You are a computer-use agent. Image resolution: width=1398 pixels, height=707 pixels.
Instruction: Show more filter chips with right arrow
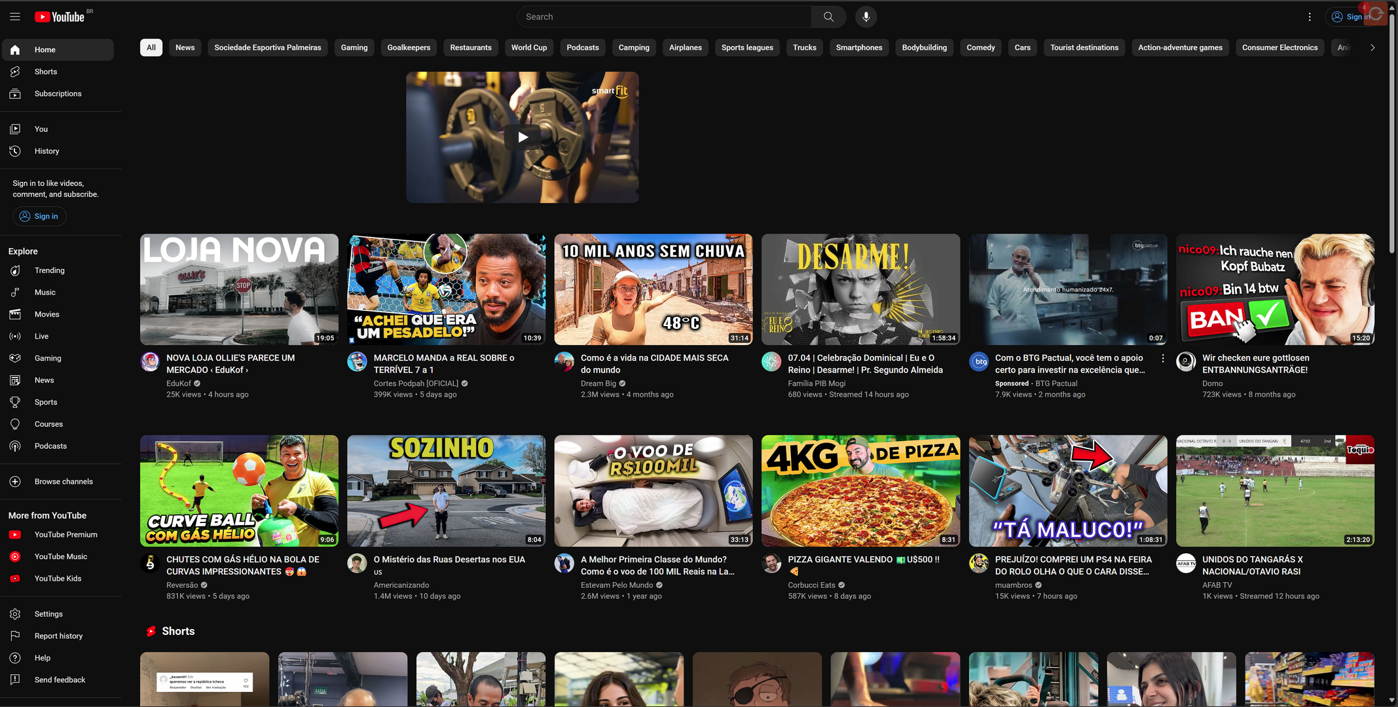pyautogui.click(x=1372, y=48)
